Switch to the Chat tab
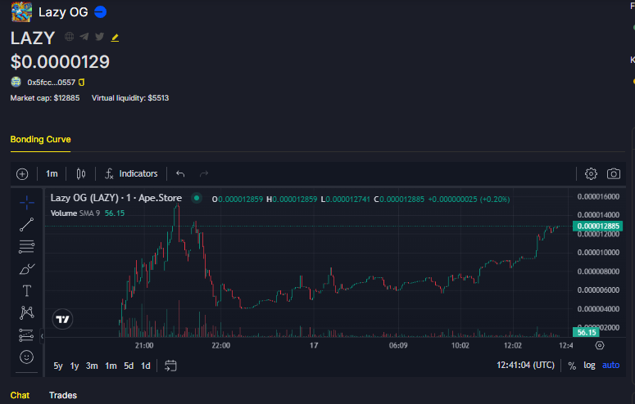Screen dimensions: 635x404 click(20, 396)
